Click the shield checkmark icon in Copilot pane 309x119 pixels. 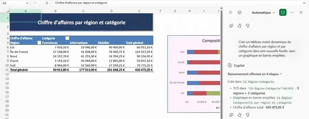(x=239, y=12)
